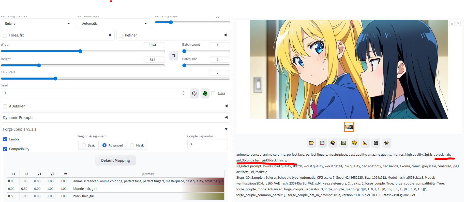Toggle the Extra seed checkbox
Screen dimensions: 466x202
click(213, 93)
